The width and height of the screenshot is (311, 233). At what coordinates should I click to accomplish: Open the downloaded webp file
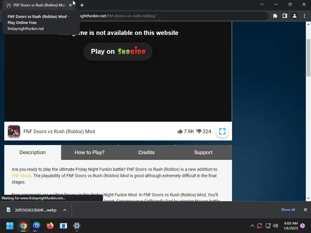point(36,210)
